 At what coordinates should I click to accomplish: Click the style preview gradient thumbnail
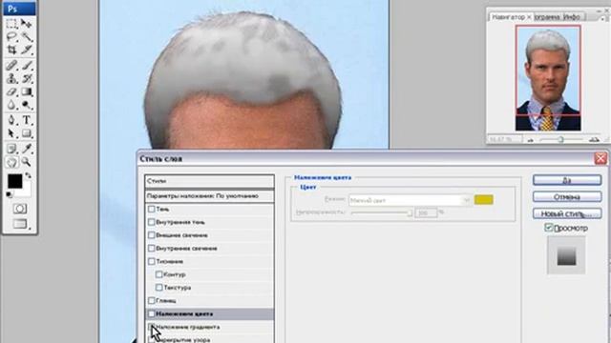point(566,256)
